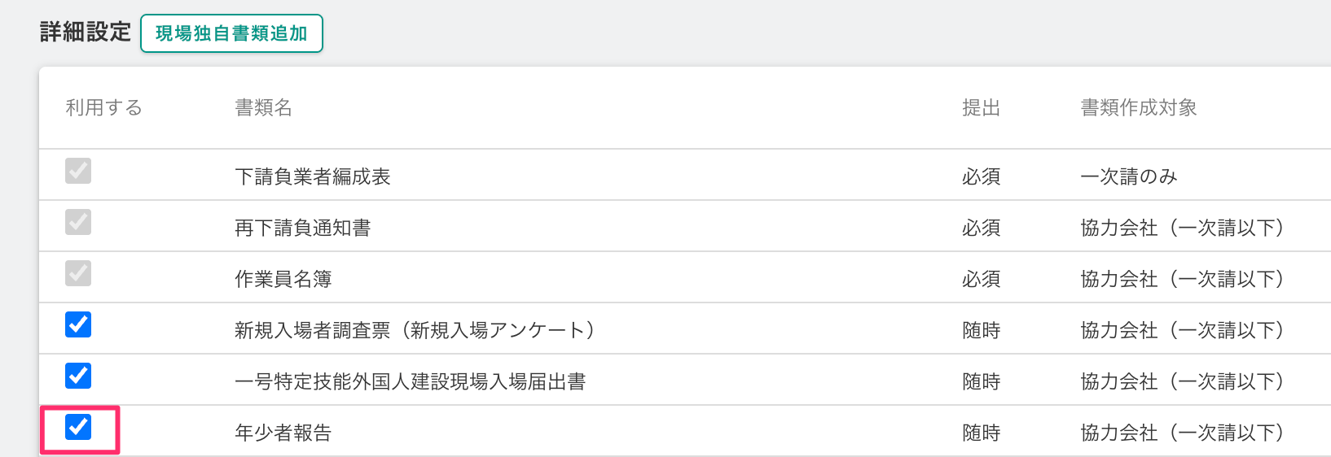Uncheck the 新規入場者調査票 checkbox
This screenshot has width=1331, height=457.
(78, 324)
